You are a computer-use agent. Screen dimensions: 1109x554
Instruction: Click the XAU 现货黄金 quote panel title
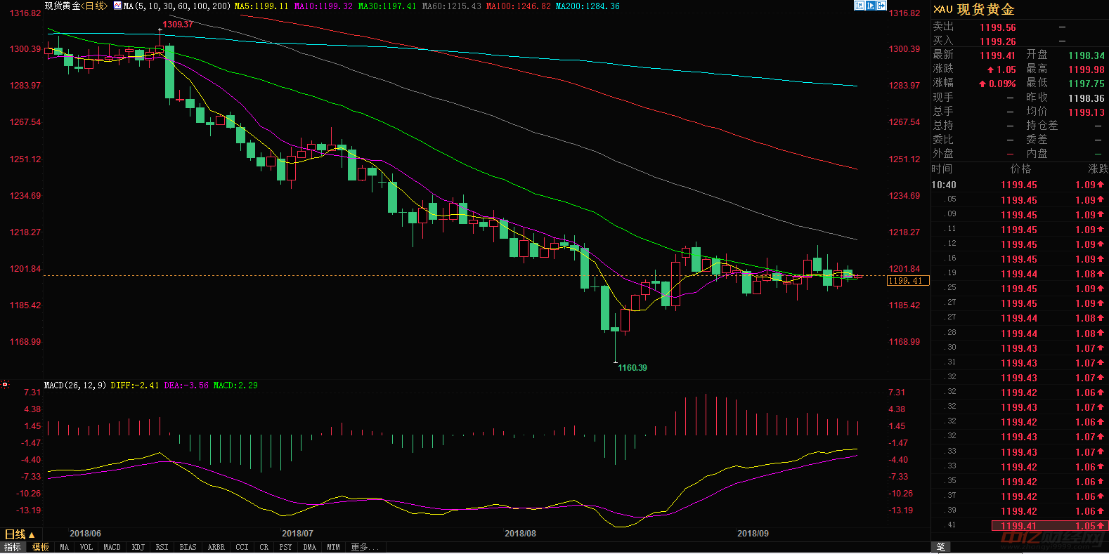pos(974,9)
